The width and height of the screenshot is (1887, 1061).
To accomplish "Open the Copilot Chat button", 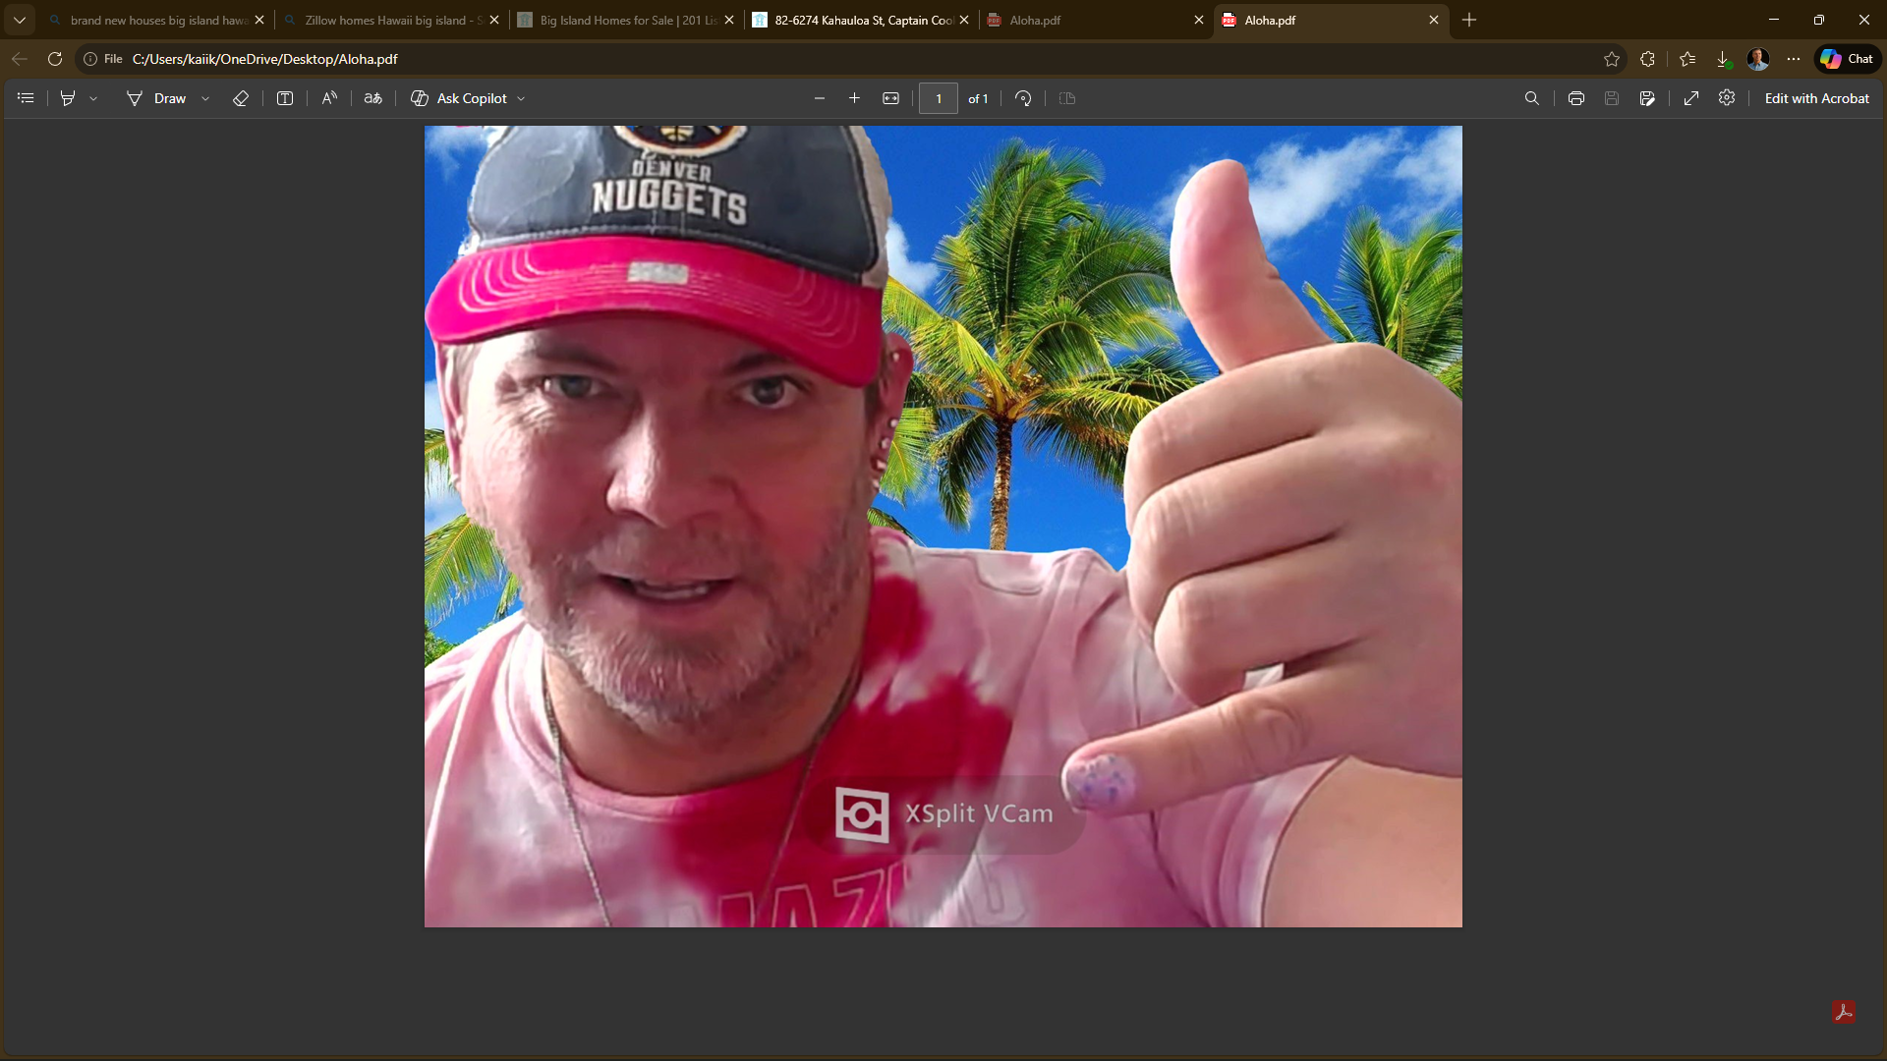I will click(1847, 59).
